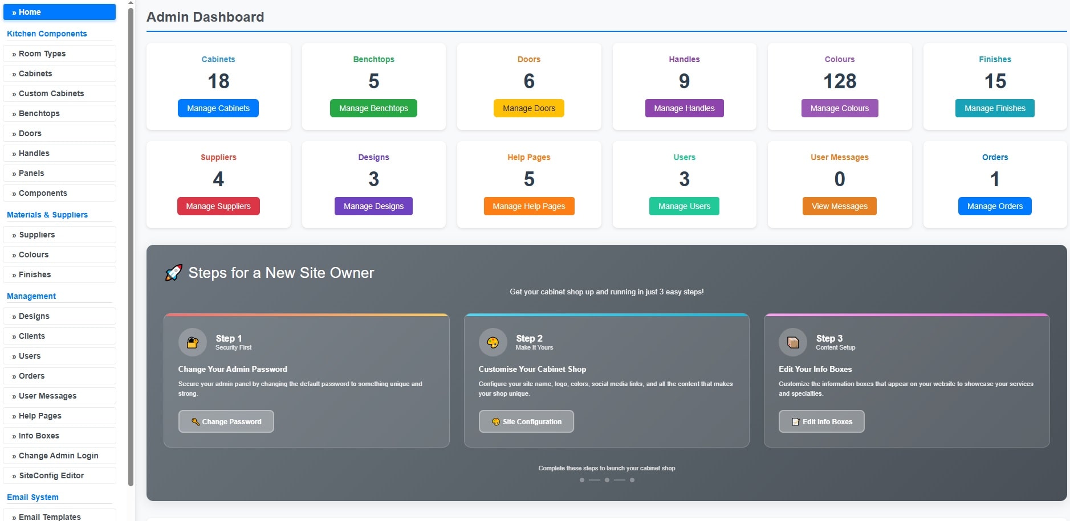Viewport: 1070px width, 521px height.
Task: Click the orange View Messages button
Action: pyautogui.click(x=839, y=206)
